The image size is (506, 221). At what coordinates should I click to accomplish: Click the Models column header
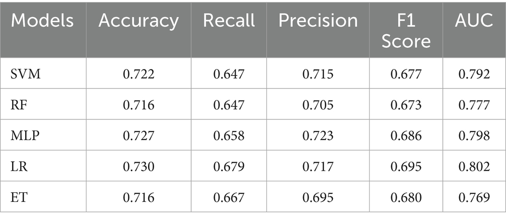coord(42,21)
